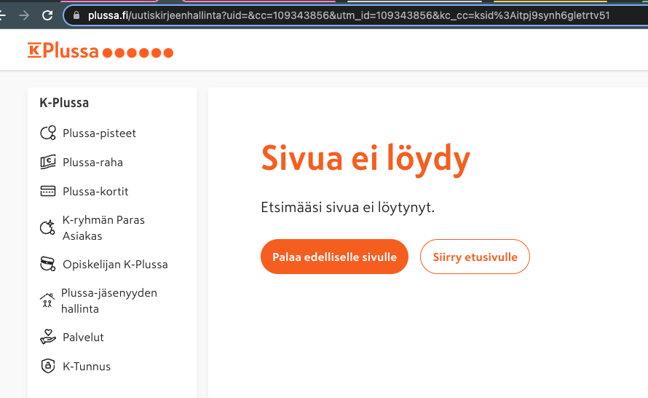Click the Sivua ei löydy heading

366,160
